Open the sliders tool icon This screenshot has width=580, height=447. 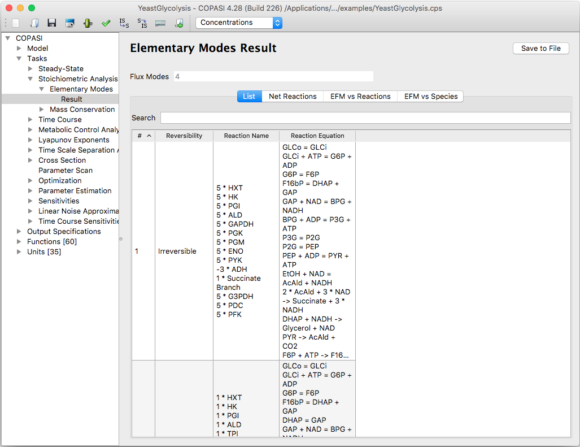(88, 23)
